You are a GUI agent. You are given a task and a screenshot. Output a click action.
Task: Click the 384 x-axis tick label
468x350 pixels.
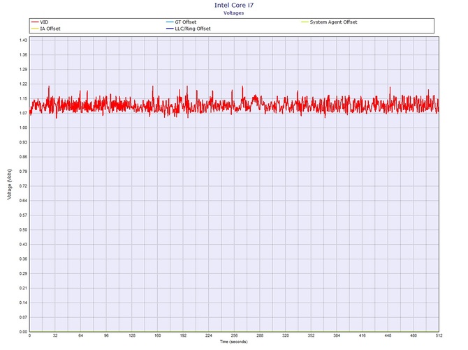click(x=337, y=335)
